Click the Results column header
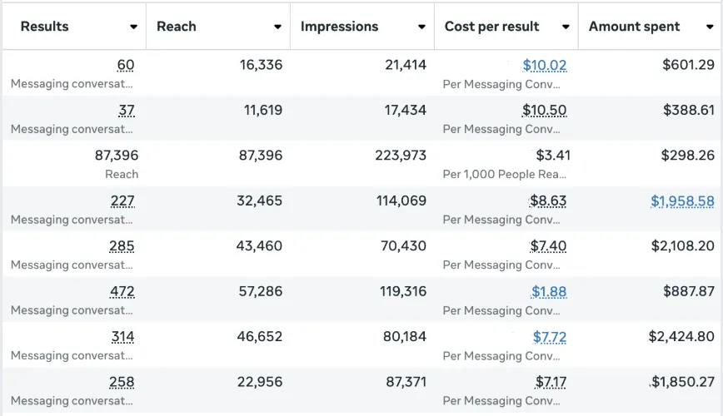Image resolution: width=723 pixels, height=416 pixels. pos(45,27)
